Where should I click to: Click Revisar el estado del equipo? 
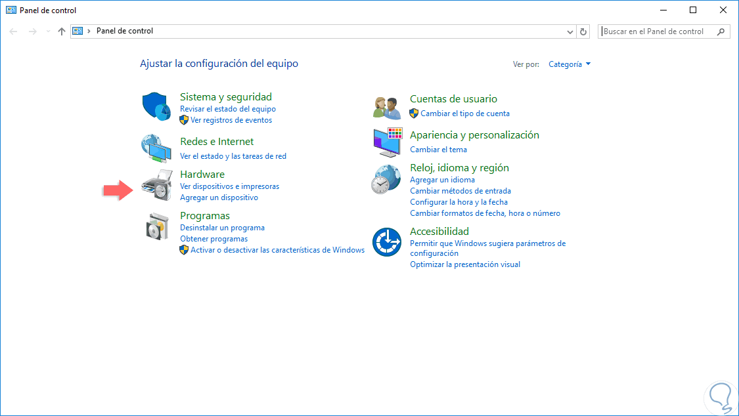[228, 109]
